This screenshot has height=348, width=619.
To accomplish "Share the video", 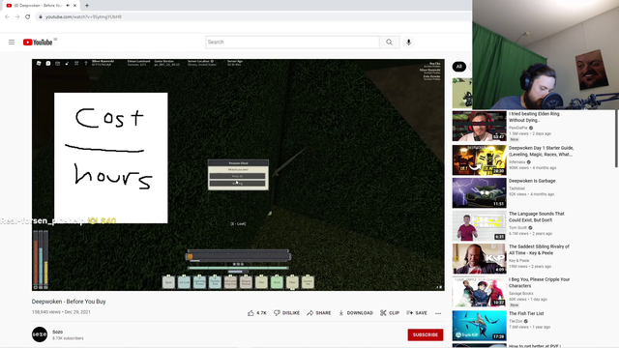I will point(319,313).
